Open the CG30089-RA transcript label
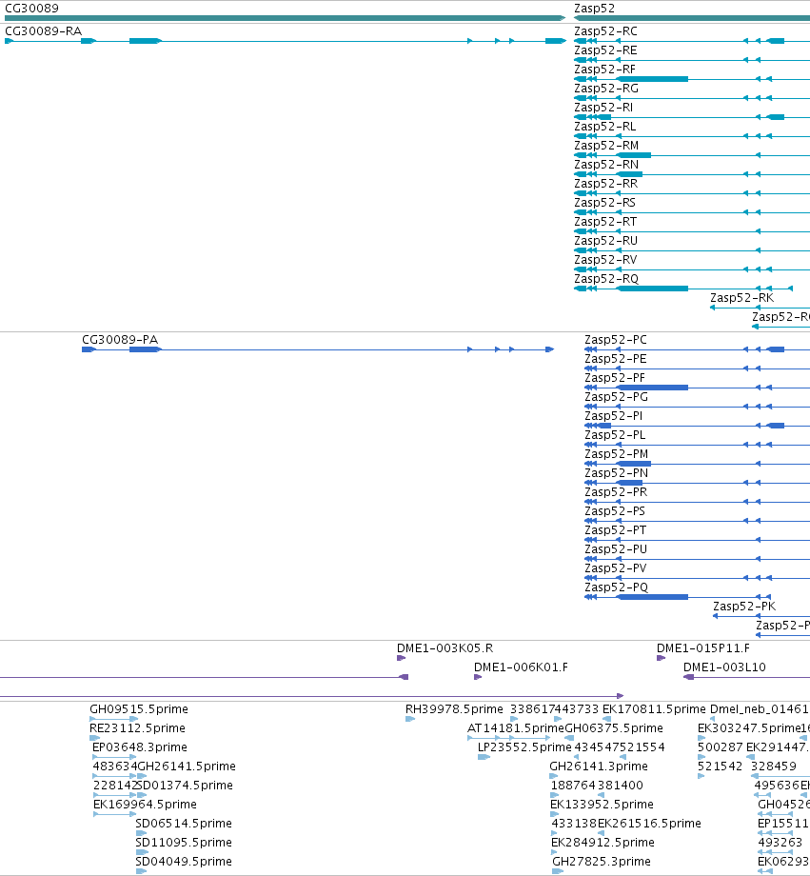 (43, 31)
